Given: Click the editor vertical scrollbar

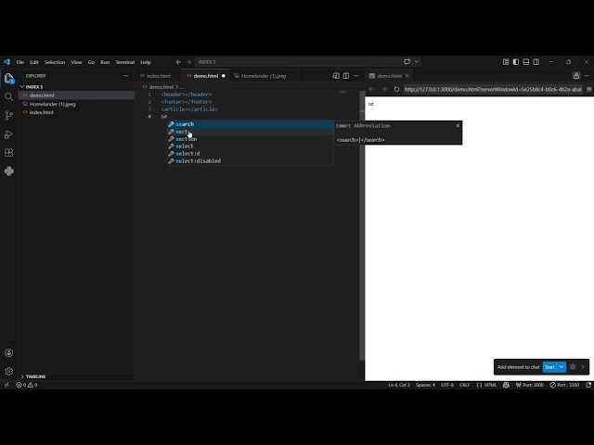Looking at the screenshot, I should [362, 225].
